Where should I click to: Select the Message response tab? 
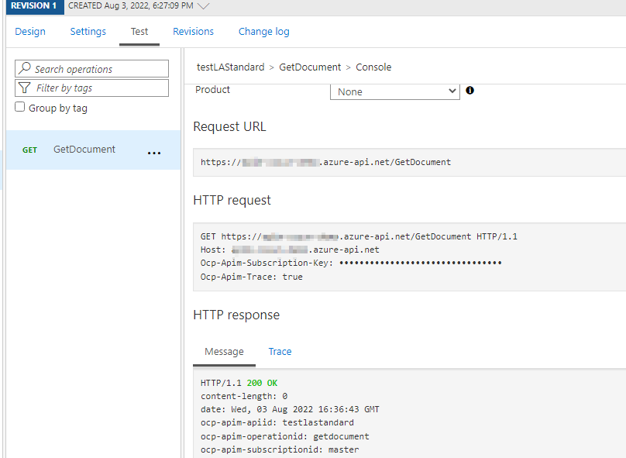tap(224, 352)
